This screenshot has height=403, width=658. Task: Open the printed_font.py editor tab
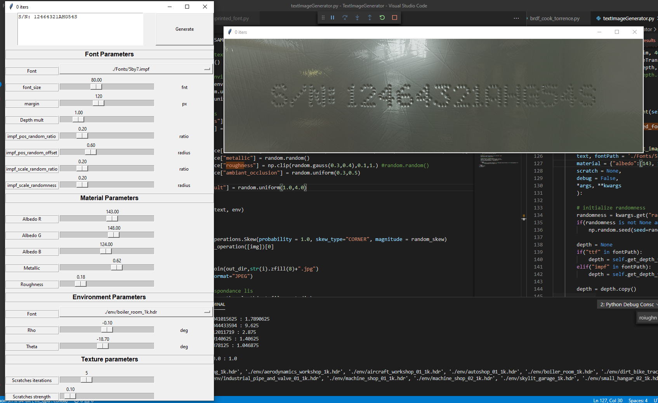click(232, 18)
